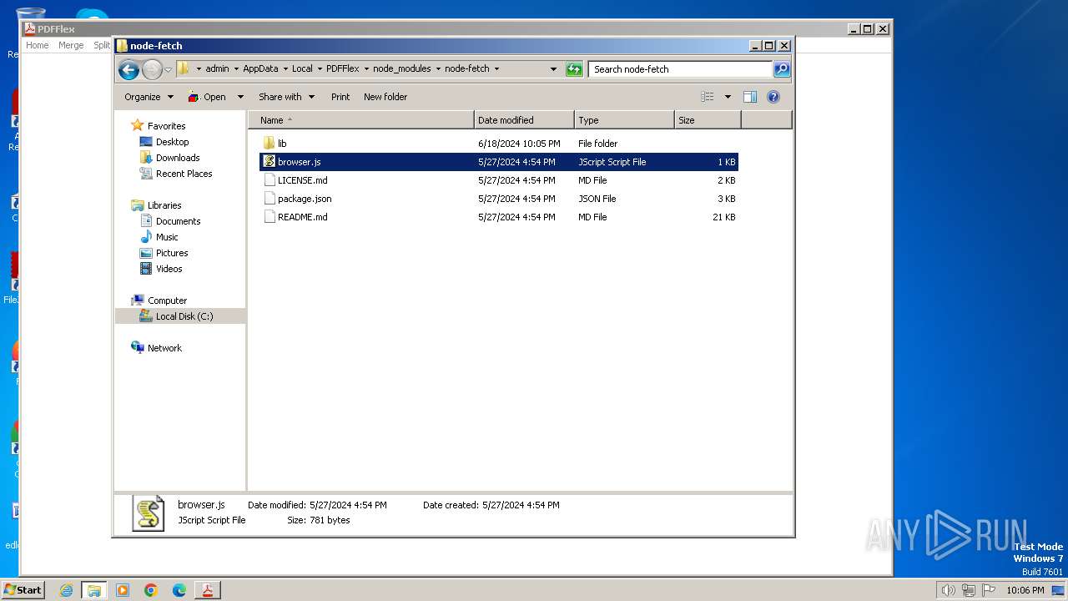Go back with the Explorer back arrow
Screen dimensions: 1068x601
click(128, 69)
